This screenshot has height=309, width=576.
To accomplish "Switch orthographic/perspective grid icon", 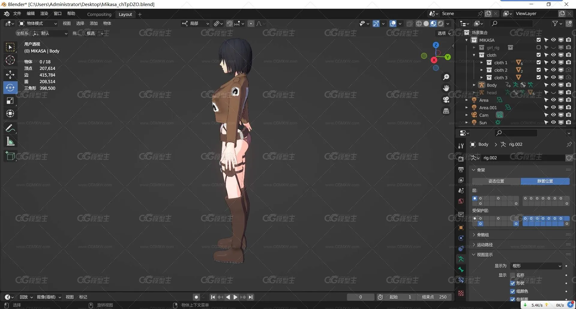I will (446, 111).
